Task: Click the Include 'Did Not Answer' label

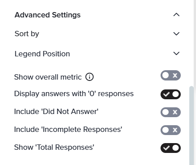Action: pyautogui.click(x=56, y=111)
